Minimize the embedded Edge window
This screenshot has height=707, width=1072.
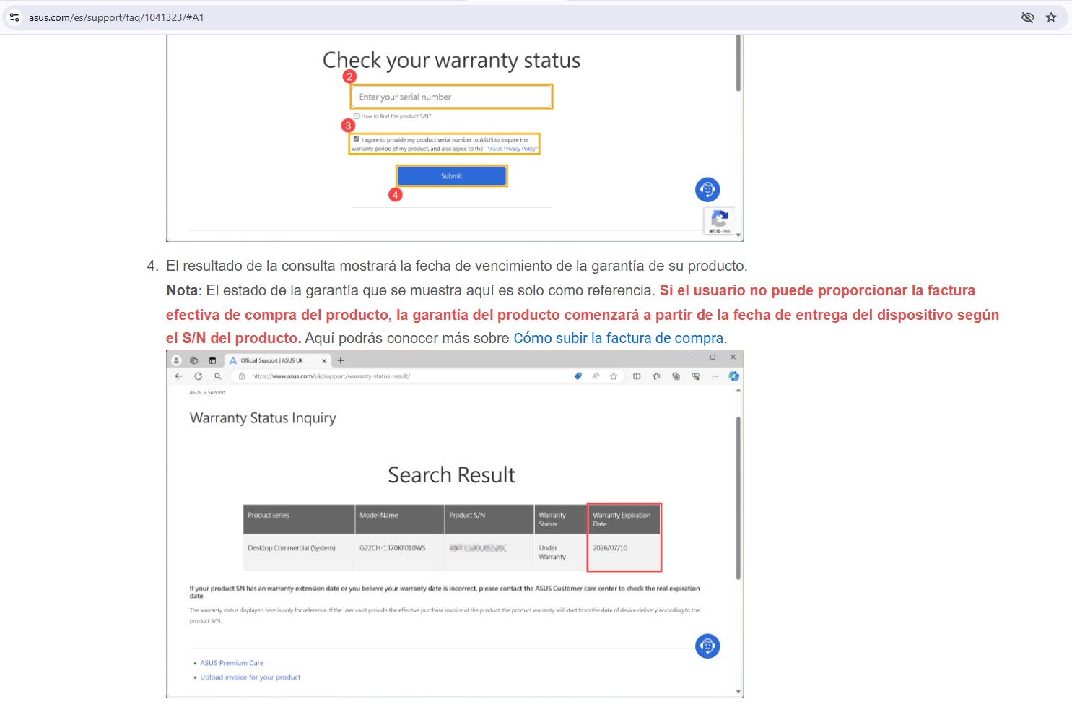click(692, 357)
